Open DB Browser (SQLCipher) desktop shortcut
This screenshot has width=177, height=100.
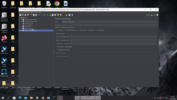point(4,17)
